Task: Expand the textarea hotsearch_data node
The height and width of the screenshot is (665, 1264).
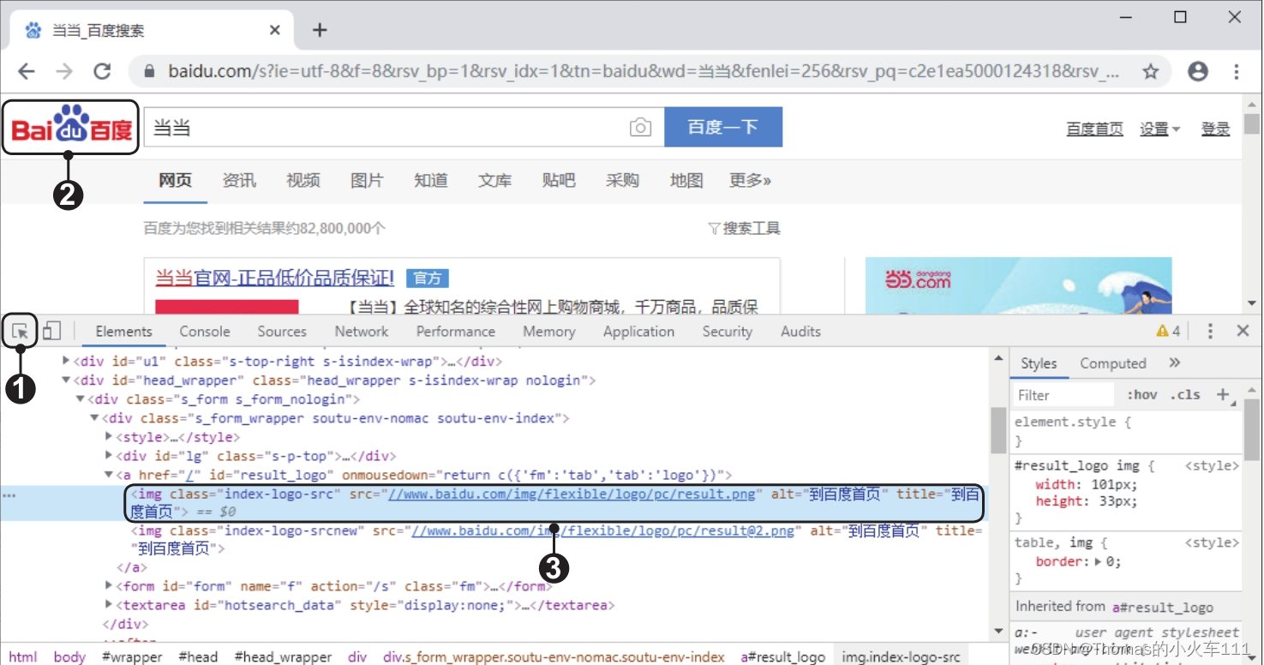Action: pyautogui.click(x=109, y=605)
